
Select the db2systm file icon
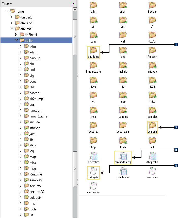[x=93, y=171]
